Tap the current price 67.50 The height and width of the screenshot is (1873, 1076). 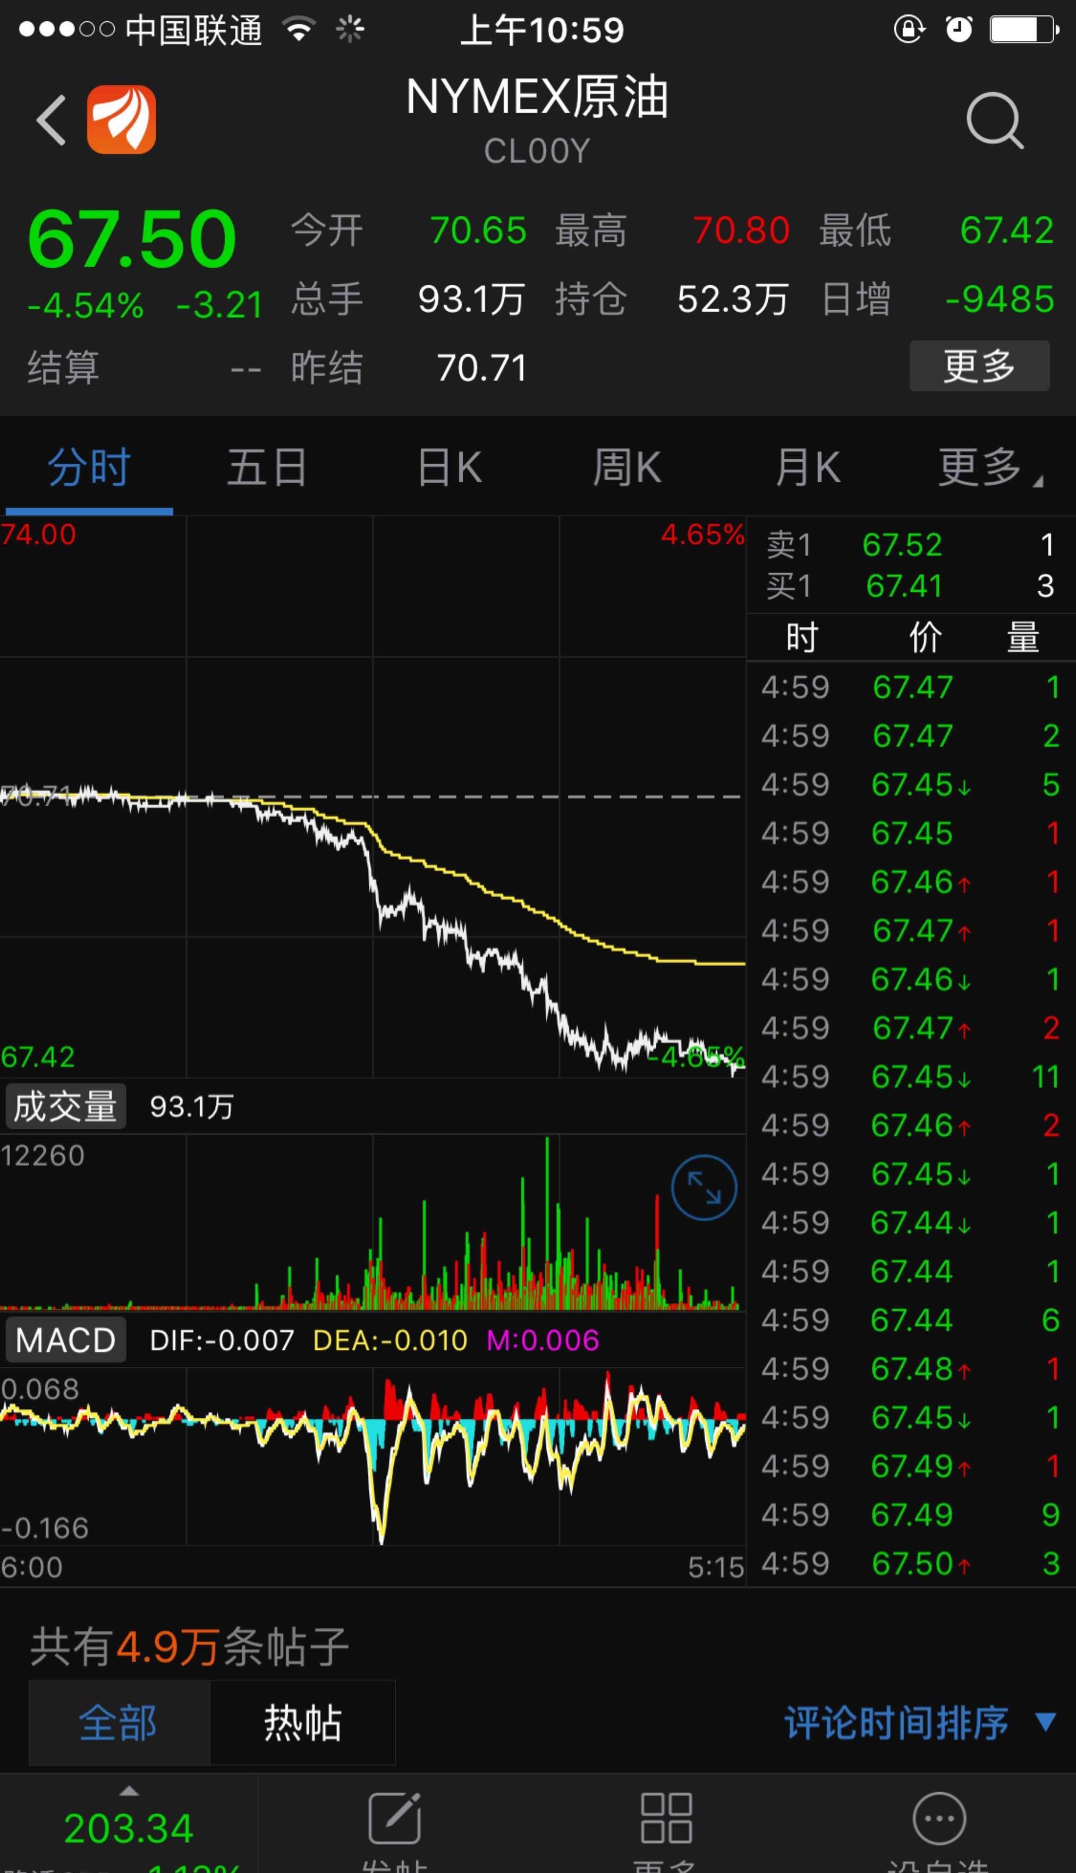pos(132,239)
